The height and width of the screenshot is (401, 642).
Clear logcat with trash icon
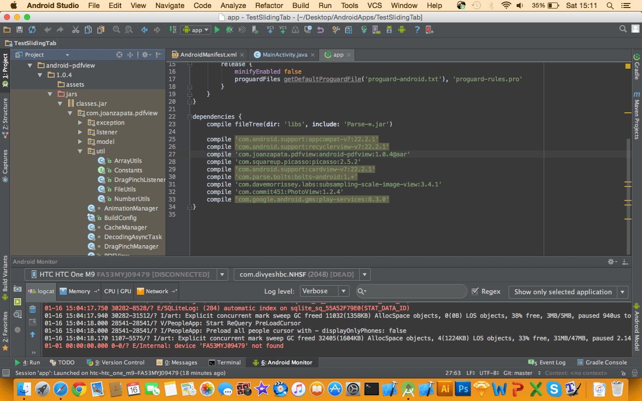(x=33, y=309)
